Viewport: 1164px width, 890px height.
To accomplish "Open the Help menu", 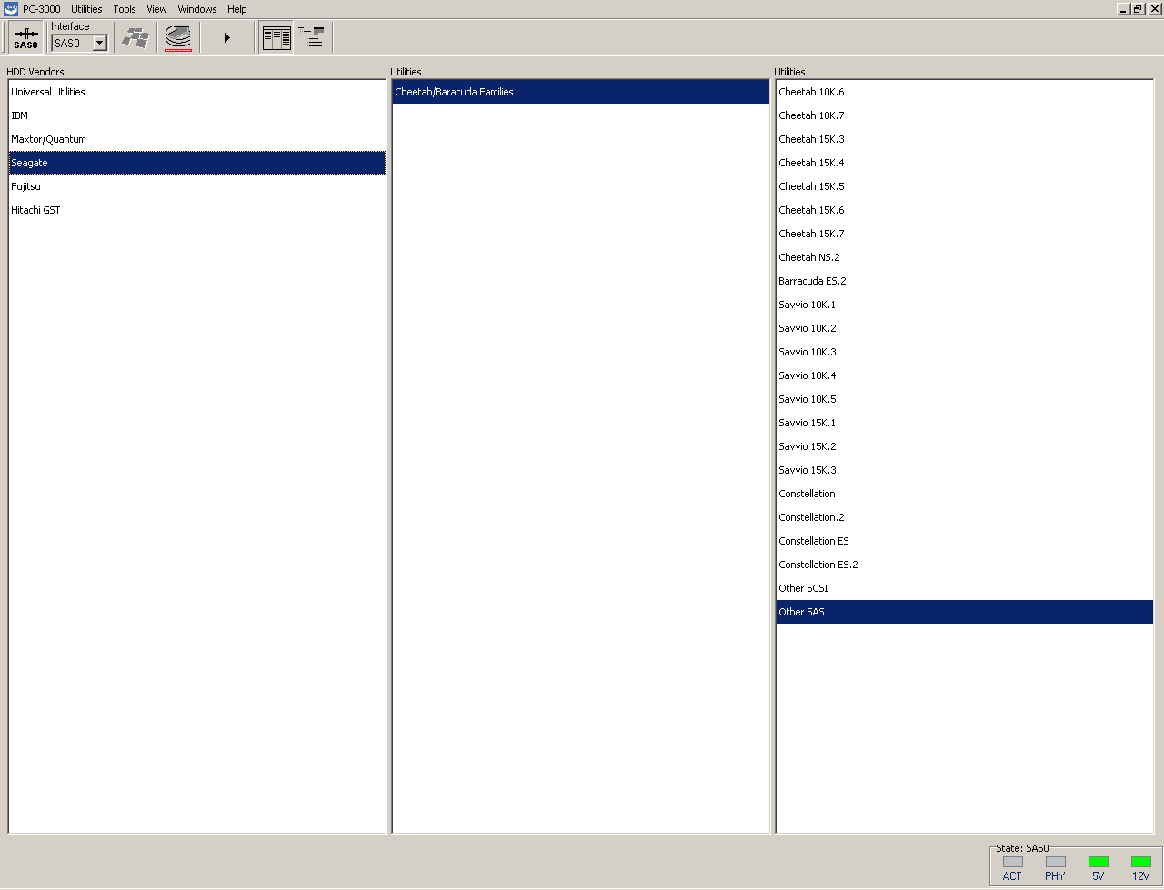I will 237,9.
